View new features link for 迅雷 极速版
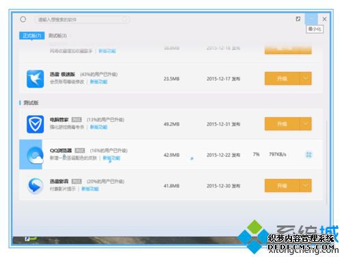Viewport: 342px width, 257px height. [x=98, y=82]
